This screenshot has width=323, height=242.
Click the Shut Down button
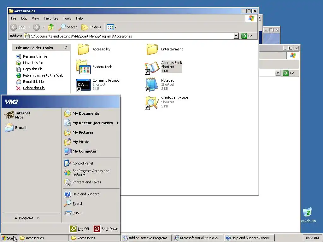[x=106, y=229]
